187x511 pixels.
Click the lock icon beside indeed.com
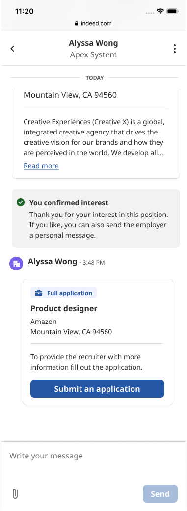77,23
